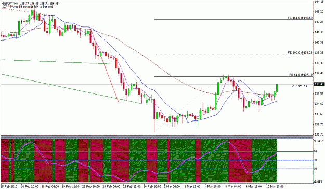Click the '25 Feb 12:00' time label
The image size is (325, 189).
point(132,187)
